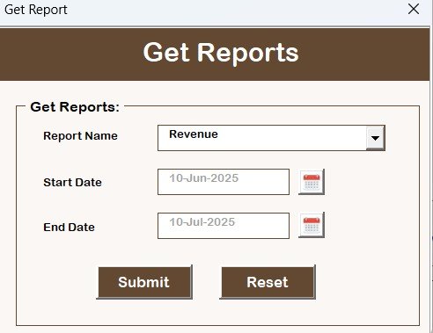The image size is (433, 333).
Task: Click the "Get Reports:" frame caption
Action: click(75, 107)
